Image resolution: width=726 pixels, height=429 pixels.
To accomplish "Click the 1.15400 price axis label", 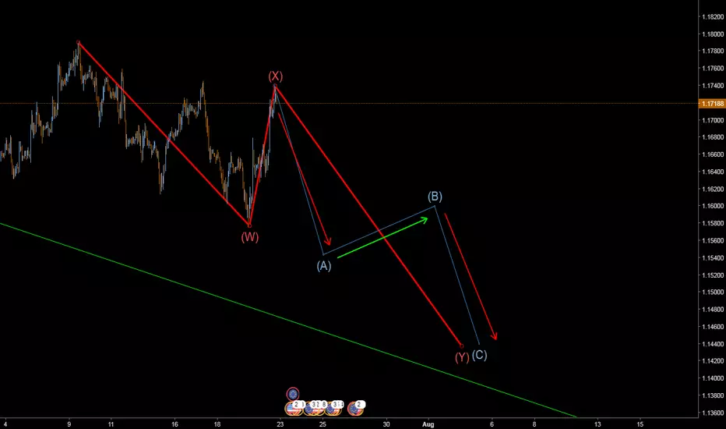I will pos(713,258).
